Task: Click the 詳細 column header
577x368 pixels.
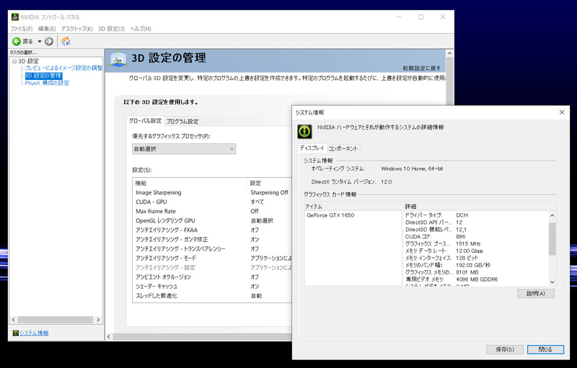Action: click(479, 206)
